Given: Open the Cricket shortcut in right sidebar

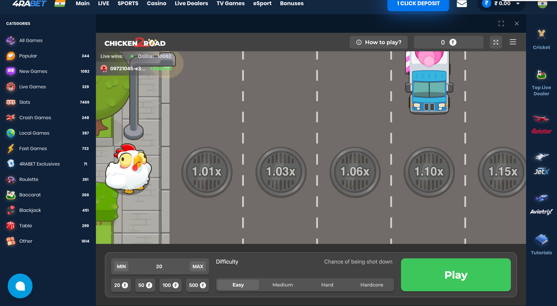Looking at the screenshot, I should coord(541,39).
